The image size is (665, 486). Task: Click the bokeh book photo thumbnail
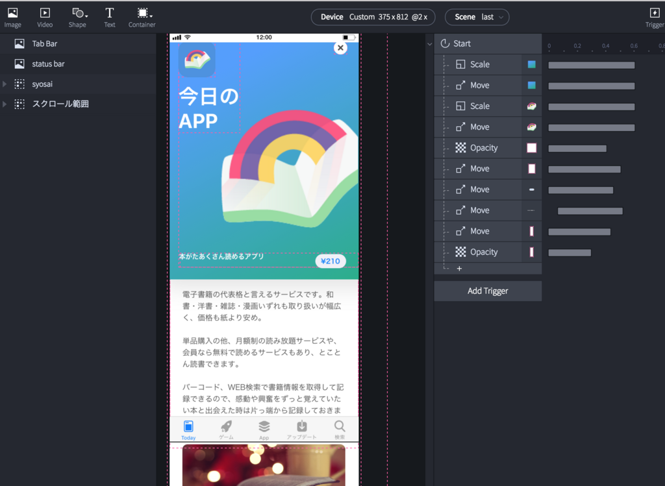(x=264, y=465)
